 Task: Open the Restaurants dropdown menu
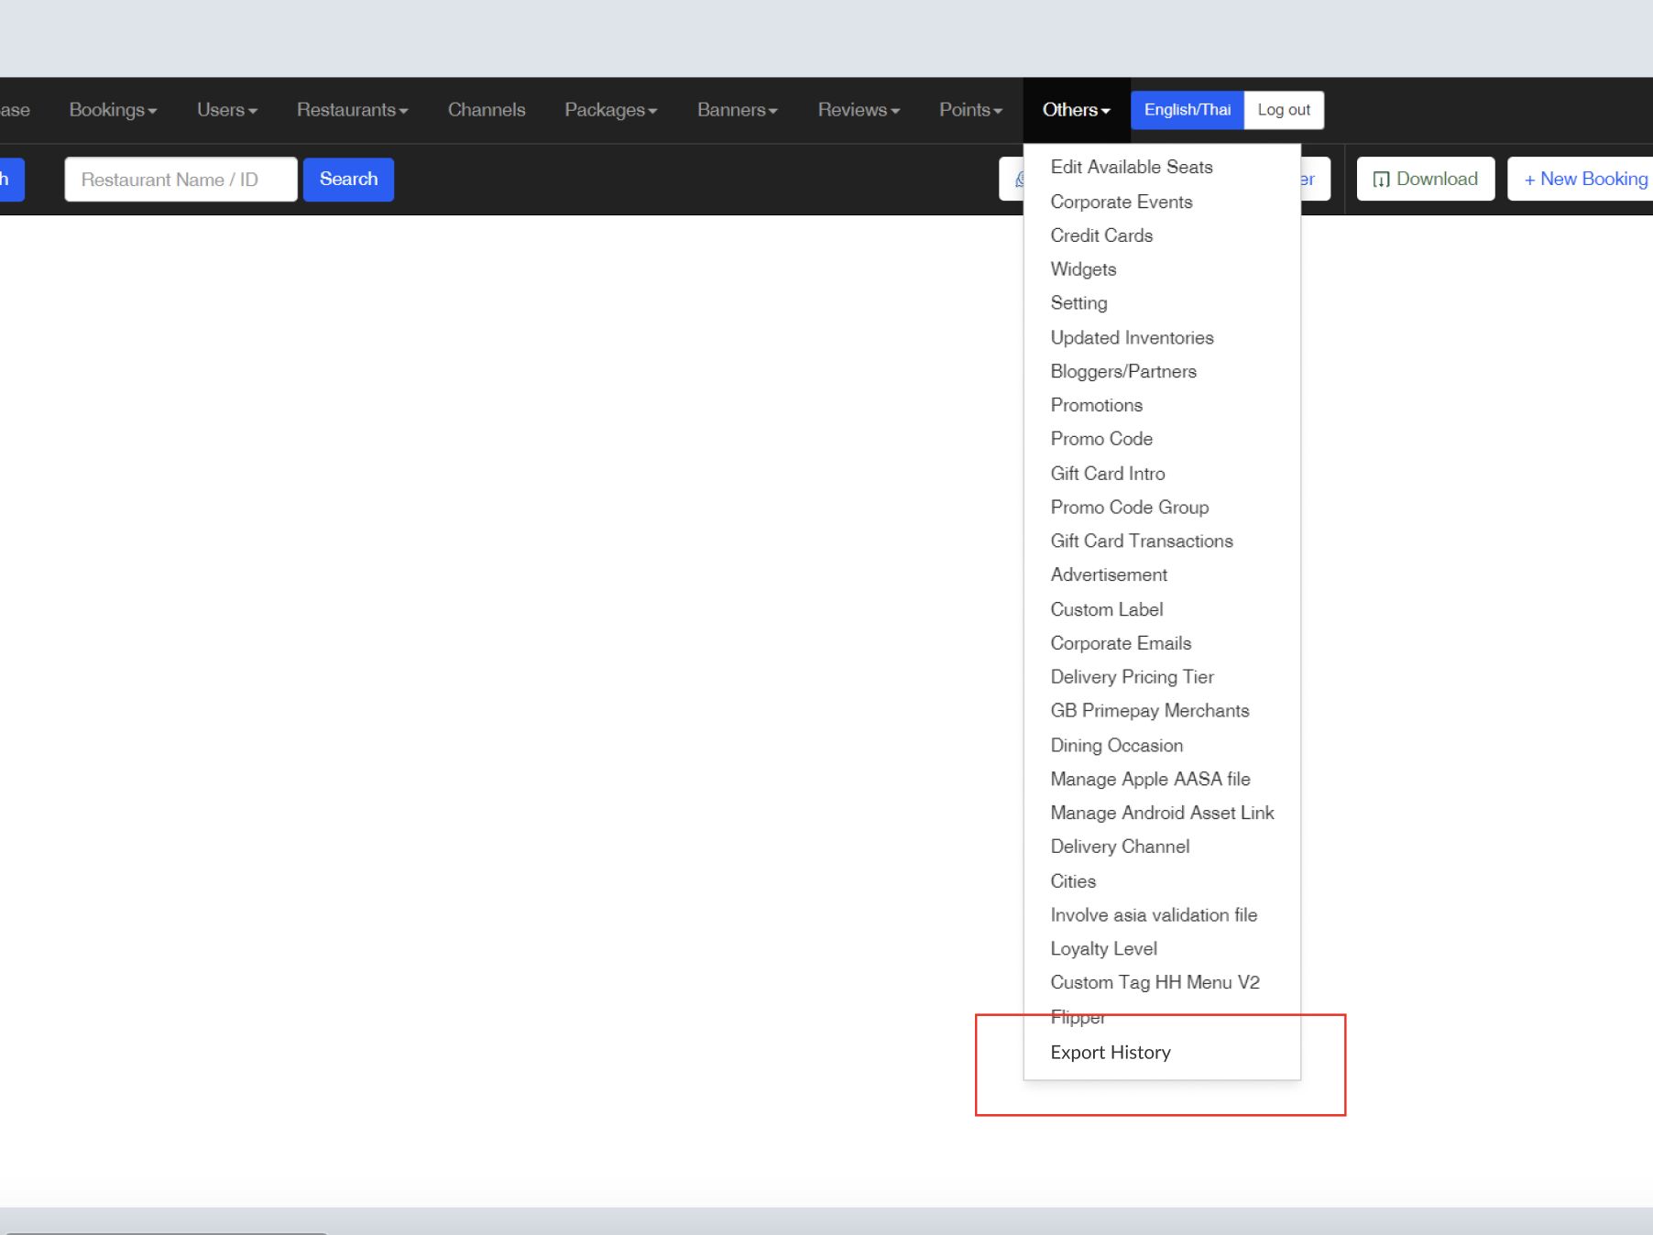(352, 110)
